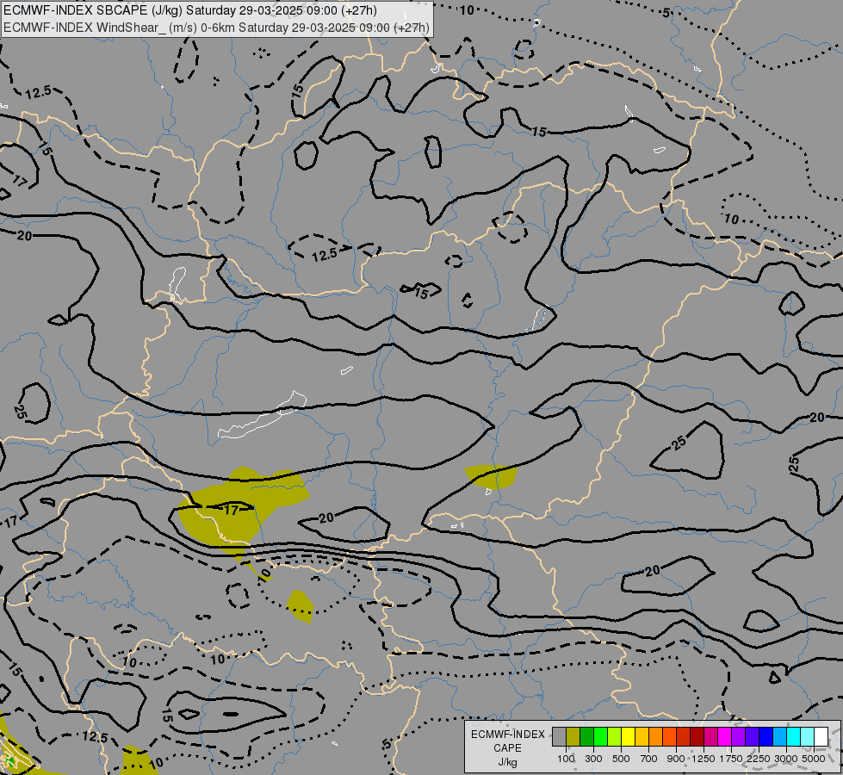Click the 100 legend value
Screen dimensions: 843x775
(566, 759)
